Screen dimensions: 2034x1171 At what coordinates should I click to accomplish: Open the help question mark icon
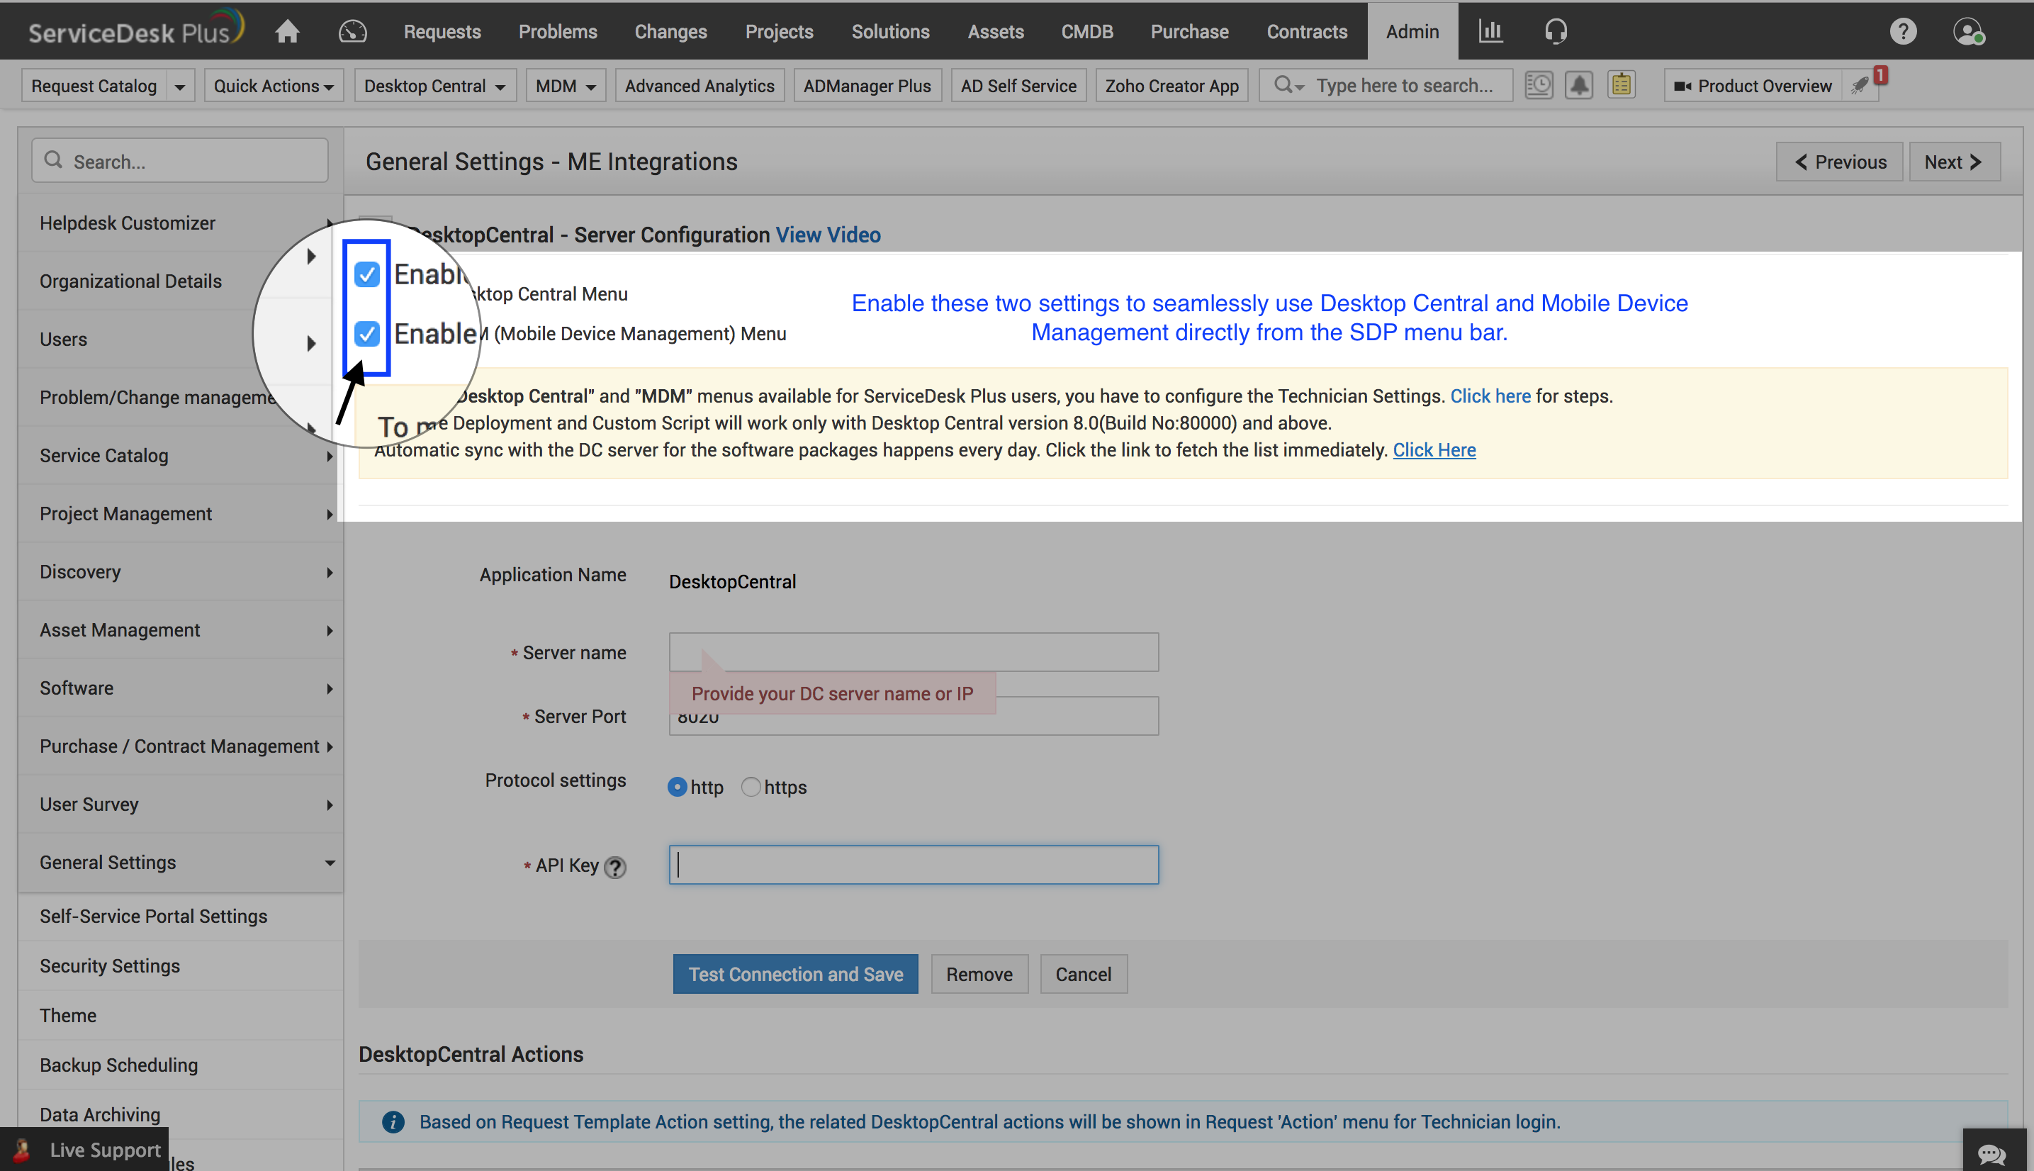1902,31
